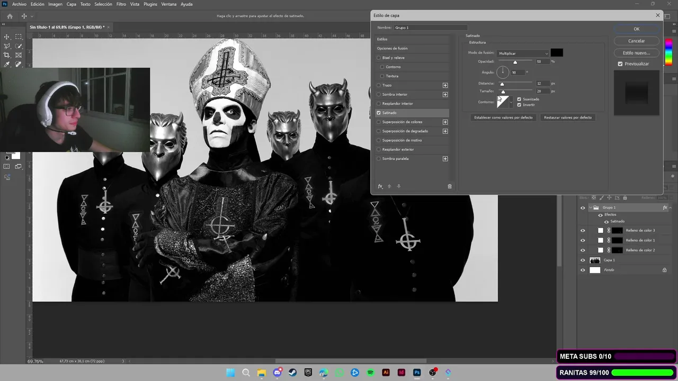
Task: Click the Nombre field showing Grupo 1
Action: [431, 28]
